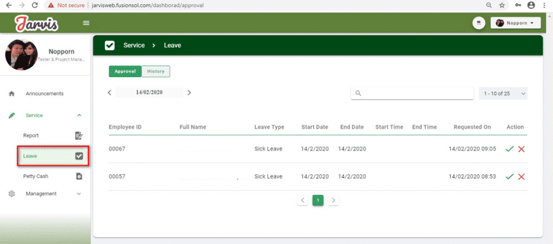Expand the Management menu section
This screenshot has height=244, width=553.
click(79, 194)
